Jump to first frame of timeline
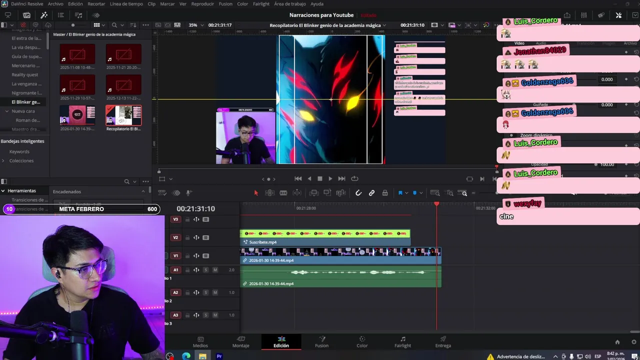The image size is (640, 360). (298, 178)
